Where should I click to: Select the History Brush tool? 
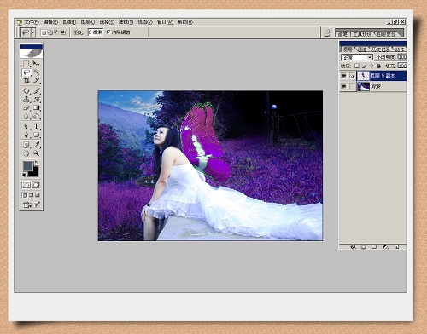(x=36, y=99)
